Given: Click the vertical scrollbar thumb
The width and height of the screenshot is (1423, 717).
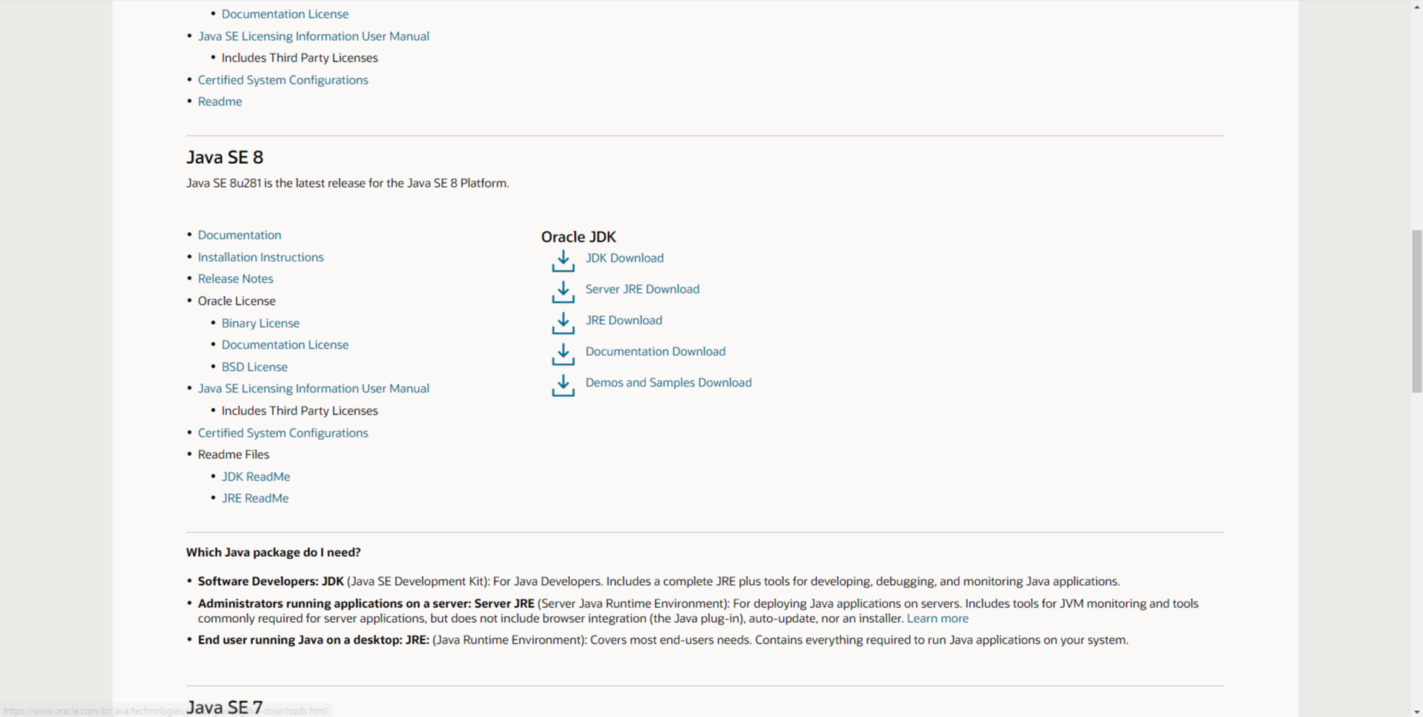Looking at the screenshot, I should click(x=1416, y=311).
